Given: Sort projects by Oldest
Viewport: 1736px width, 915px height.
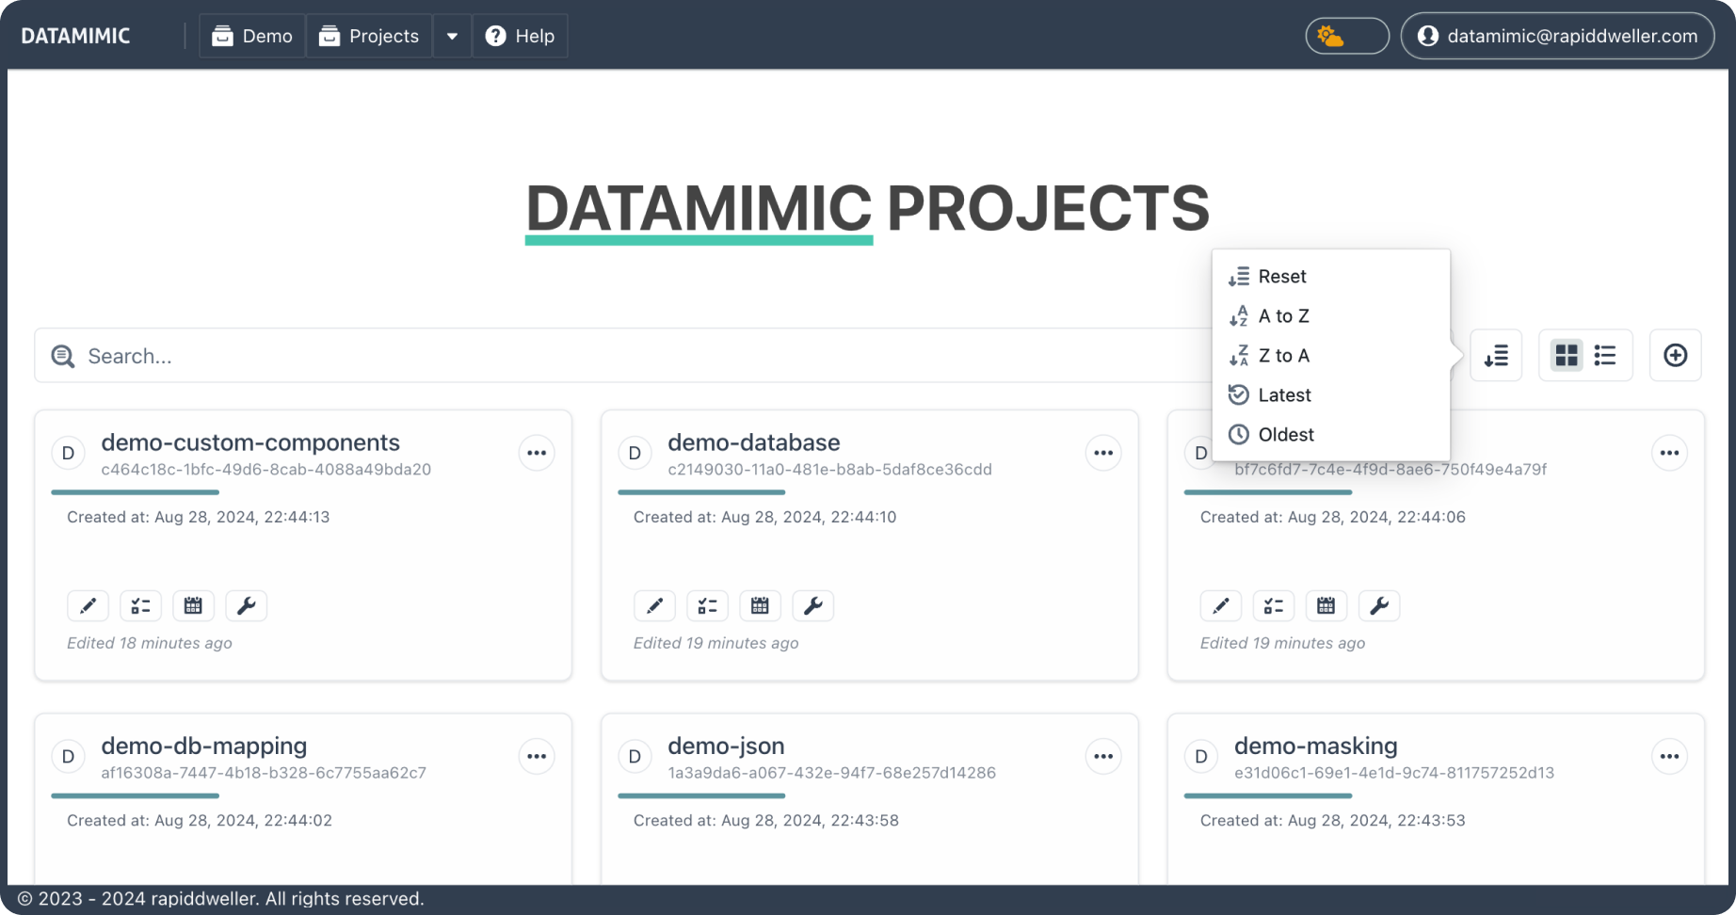Looking at the screenshot, I should pyautogui.click(x=1331, y=434).
